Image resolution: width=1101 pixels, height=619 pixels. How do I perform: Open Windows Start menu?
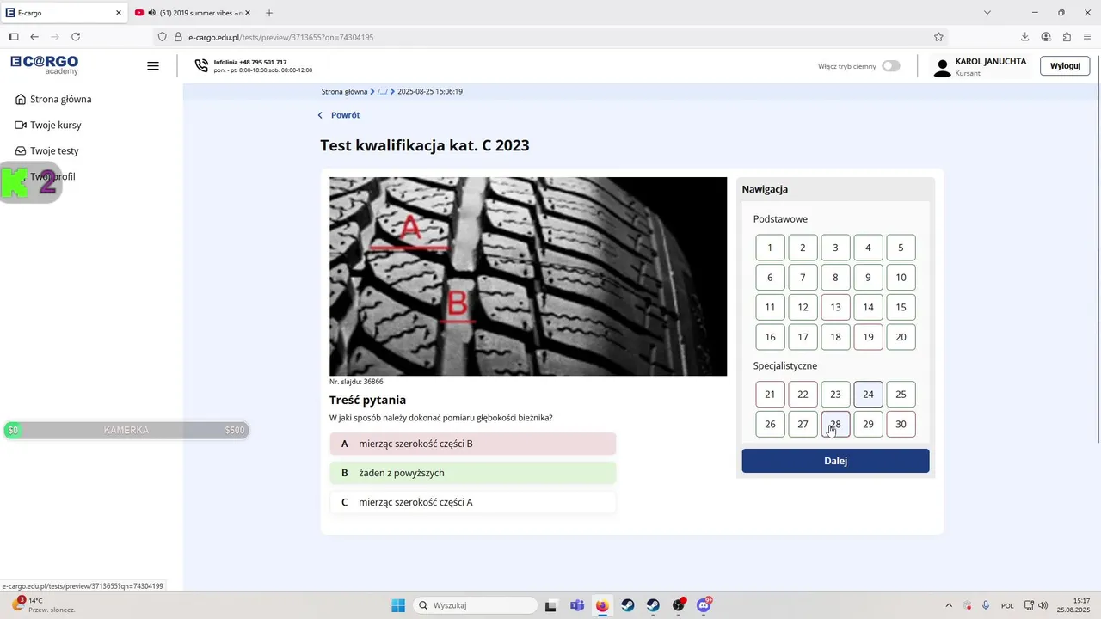pos(398,605)
